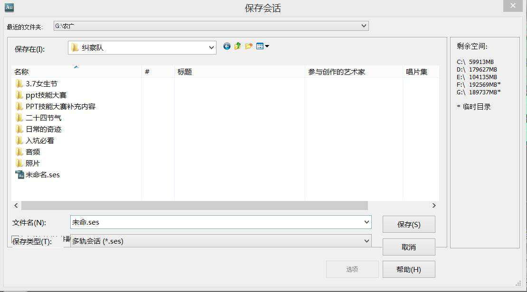Image resolution: width=527 pixels, height=292 pixels.
Task: Sort files by the 名称 column header
Action: click(21, 72)
